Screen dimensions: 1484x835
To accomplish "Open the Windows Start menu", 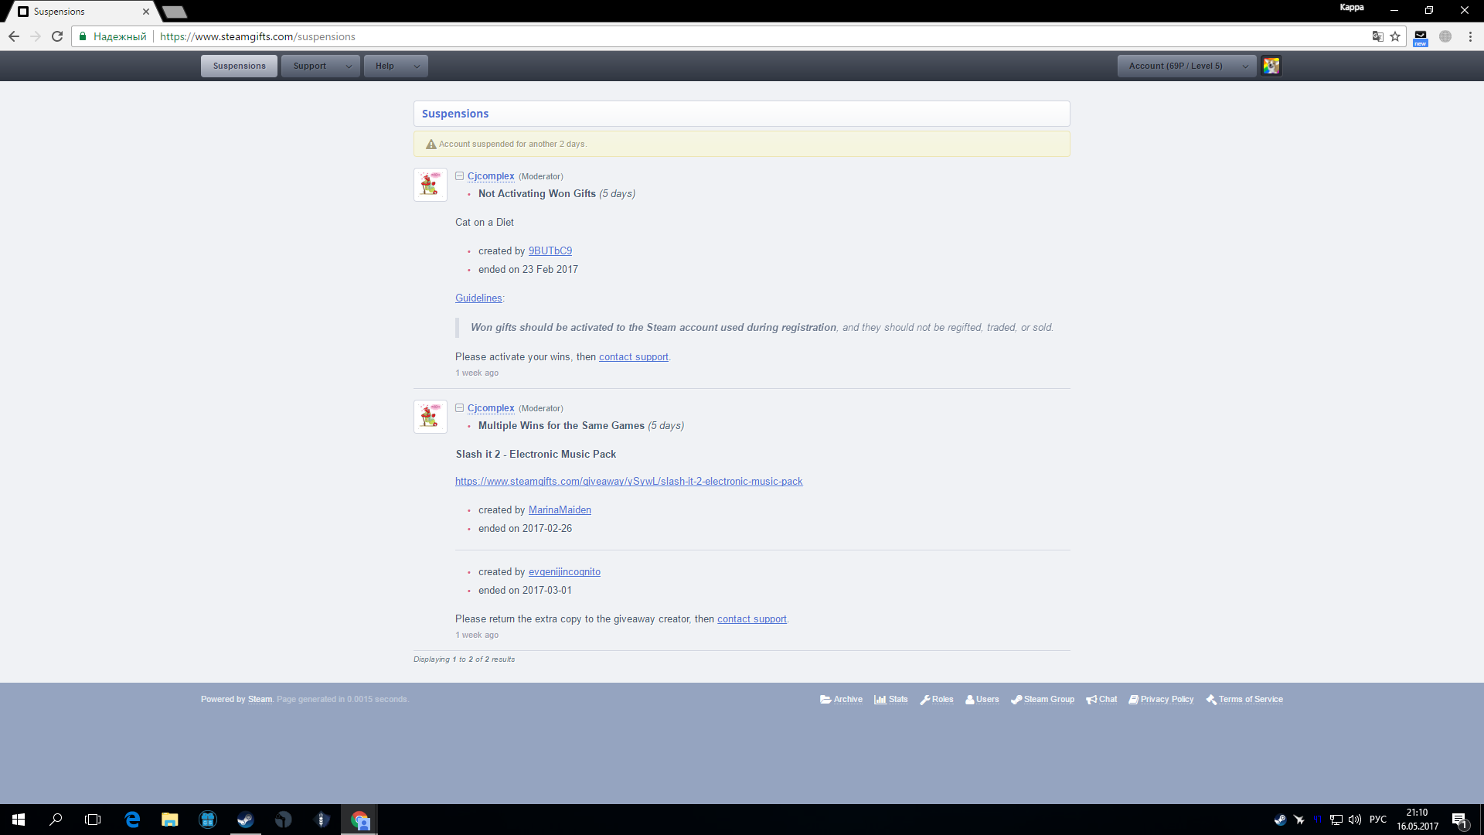I will tap(19, 820).
